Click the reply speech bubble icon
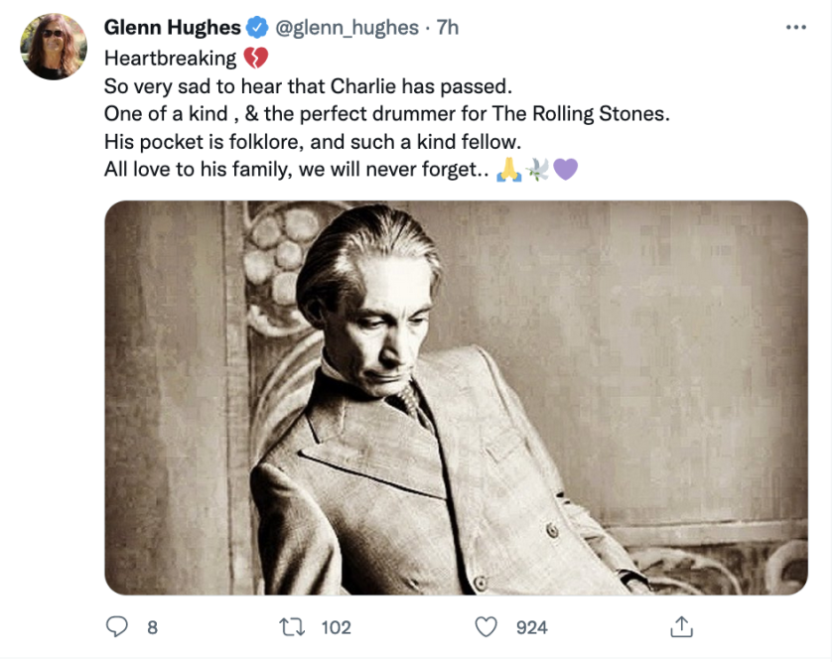The image size is (836, 662). pos(117,626)
